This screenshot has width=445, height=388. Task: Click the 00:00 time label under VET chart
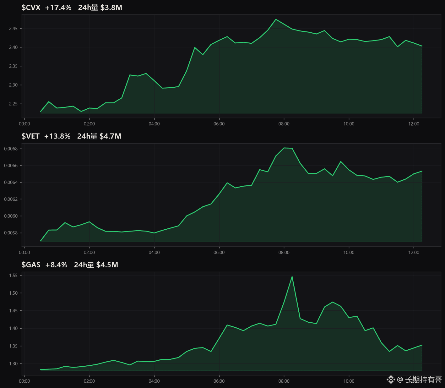tap(24, 253)
